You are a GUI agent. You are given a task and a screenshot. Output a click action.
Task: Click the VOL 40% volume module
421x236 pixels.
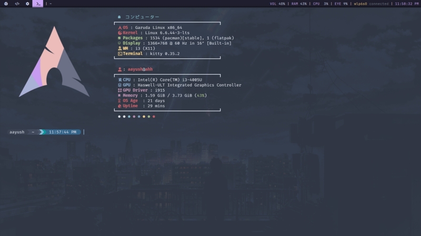pos(277,4)
